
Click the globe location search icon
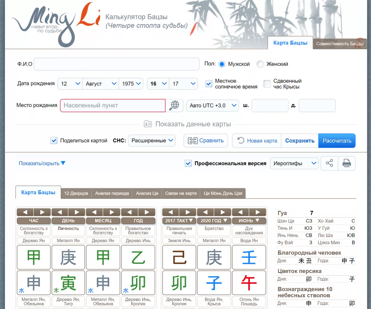coord(174,105)
